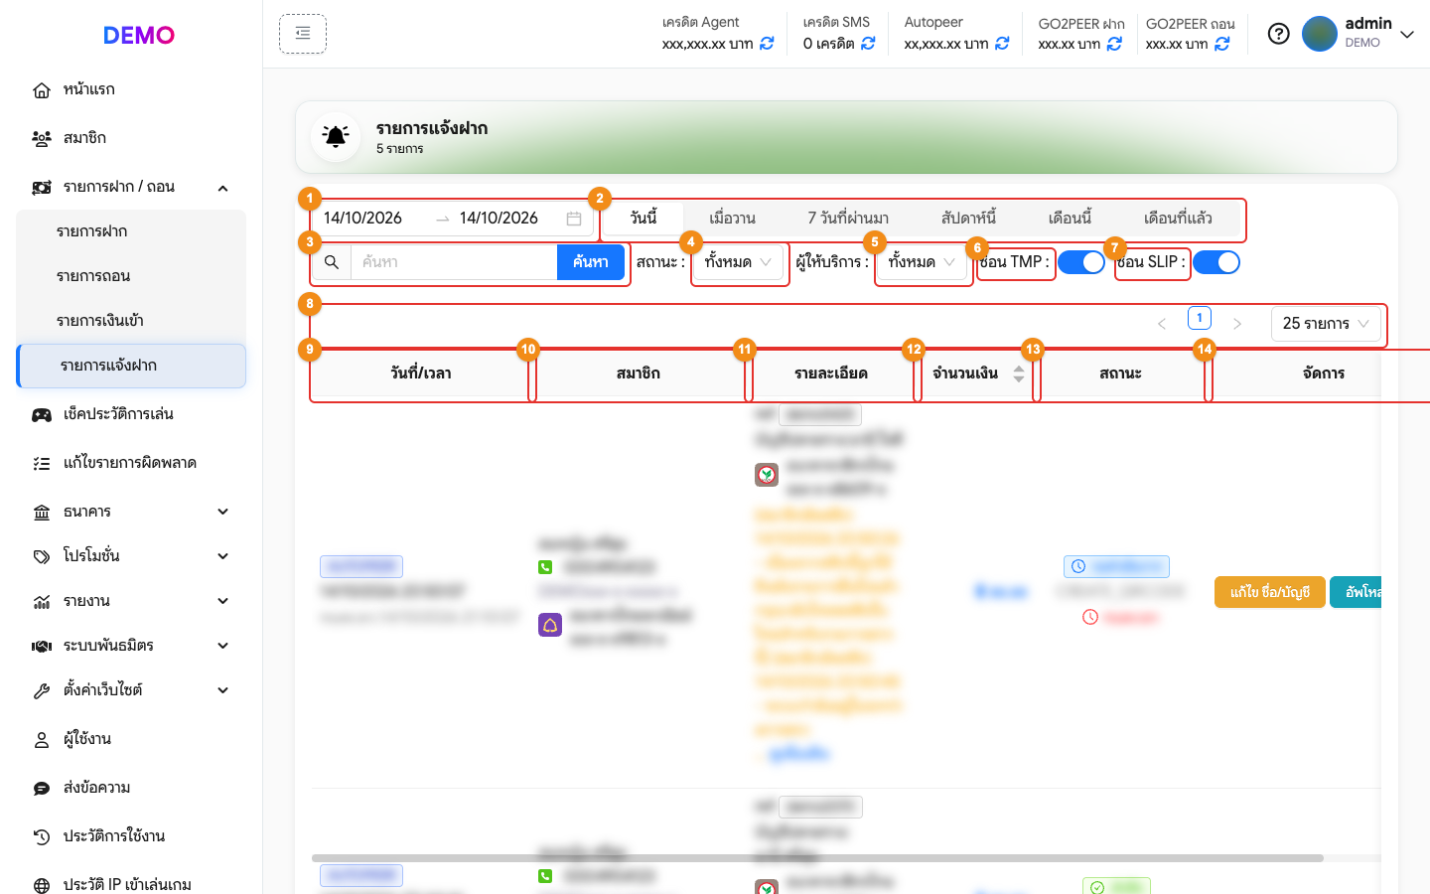Select the วันนี้ date tab
1430x894 pixels.
coord(643,219)
